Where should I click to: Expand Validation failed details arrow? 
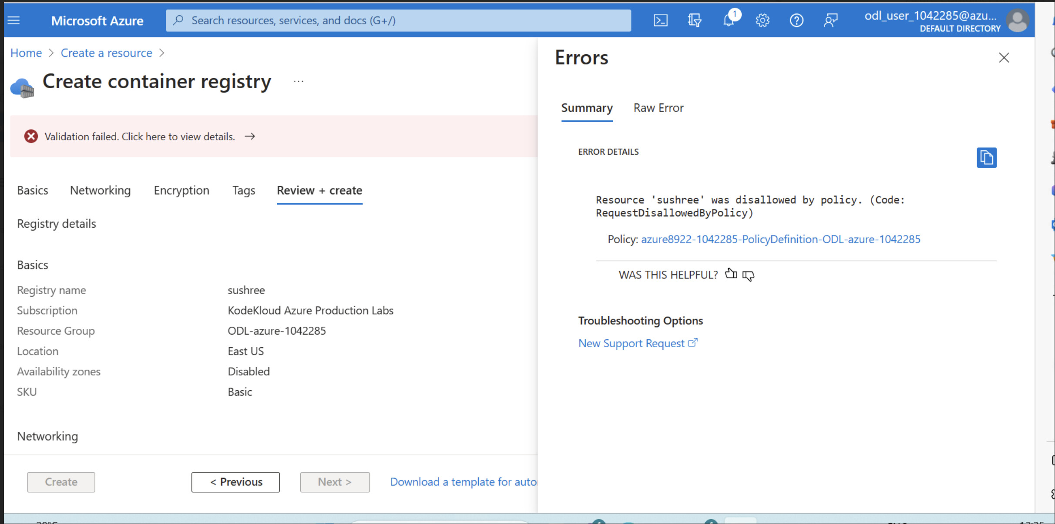pyautogui.click(x=250, y=136)
